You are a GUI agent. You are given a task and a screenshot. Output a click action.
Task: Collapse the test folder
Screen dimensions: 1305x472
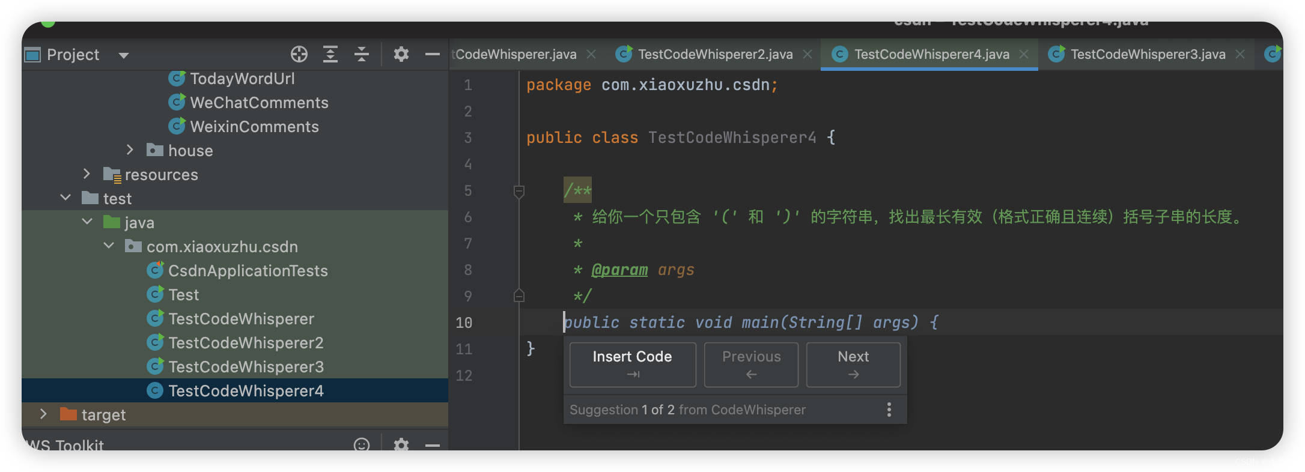pyautogui.click(x=65, y=198)
